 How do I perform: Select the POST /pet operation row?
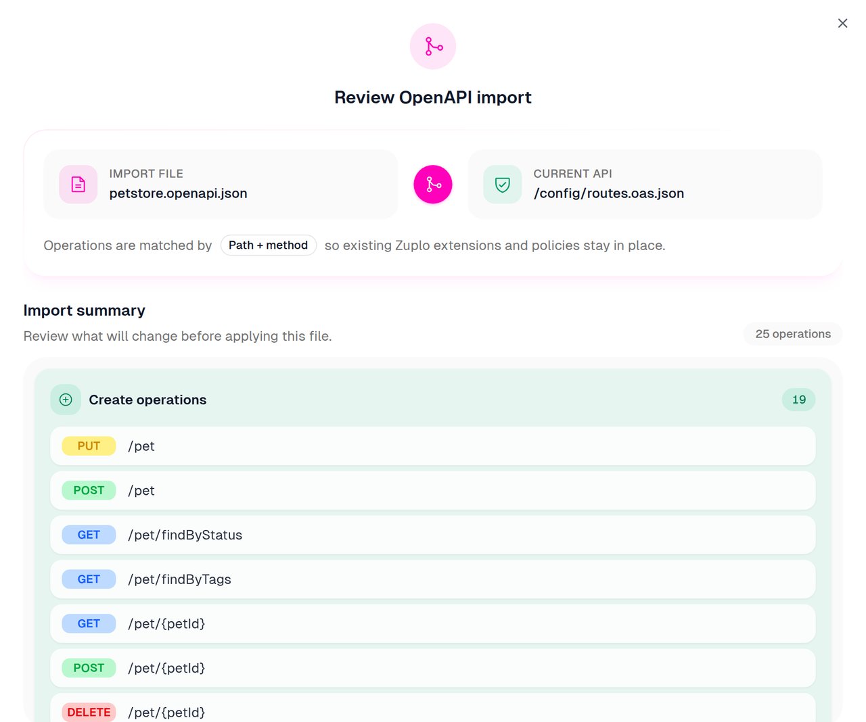[x=433, y=490]
